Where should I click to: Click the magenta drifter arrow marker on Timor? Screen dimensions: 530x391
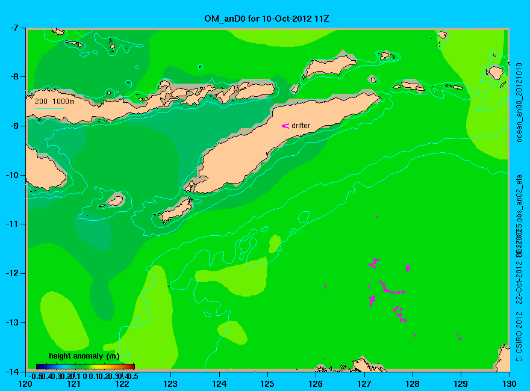(285, 126)
